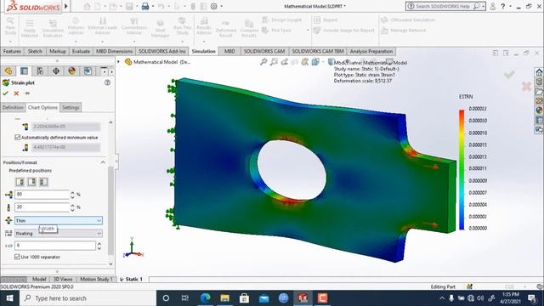Open Search SOLIDWORKS Help dropdown arrow
Image resolution: width=544 pixels, height=306 pixels.
pos(484,6)
